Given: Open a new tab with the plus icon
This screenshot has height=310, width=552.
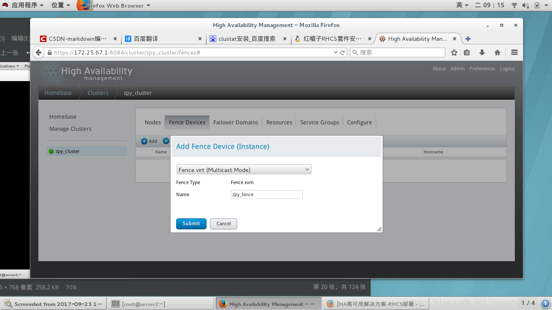Looking at the screenshot, I should pyautogui.click(x=468, y=39).
